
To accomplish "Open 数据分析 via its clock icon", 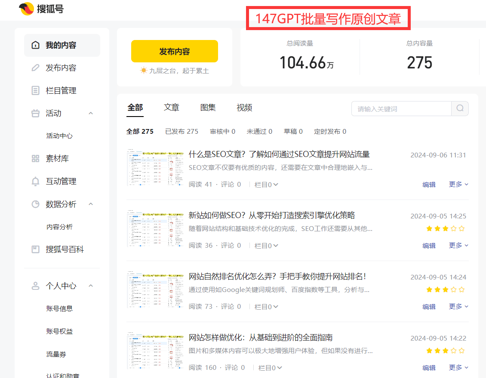I will pos(35,204).
